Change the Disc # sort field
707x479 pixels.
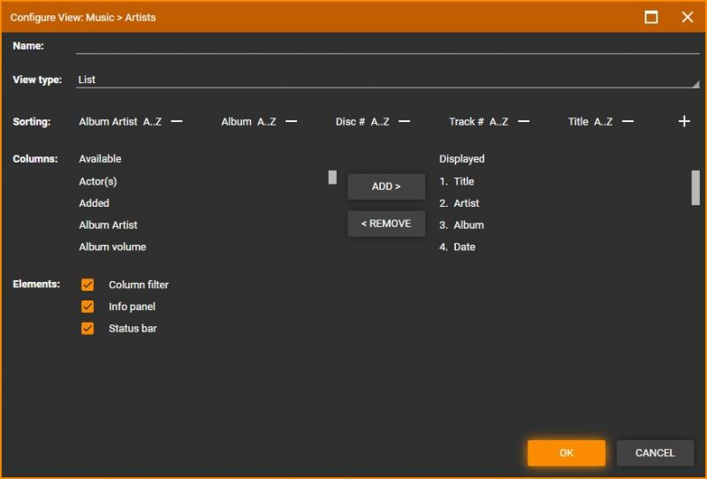pos(350,122)
